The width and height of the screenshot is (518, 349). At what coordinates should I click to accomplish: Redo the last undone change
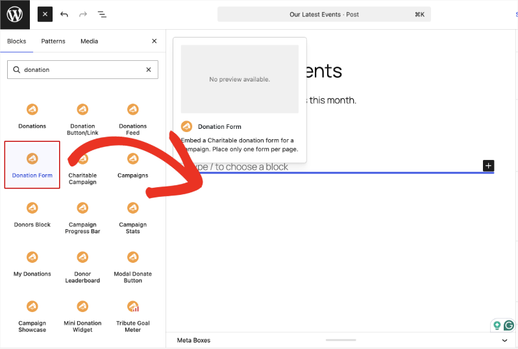83,14
